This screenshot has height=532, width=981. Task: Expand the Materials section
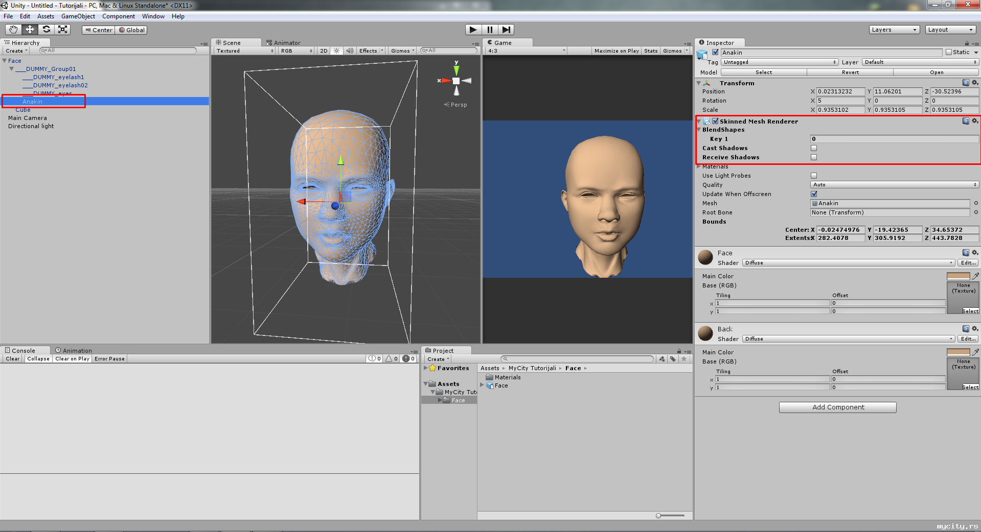pyautogui.click(x=699, y=166)
